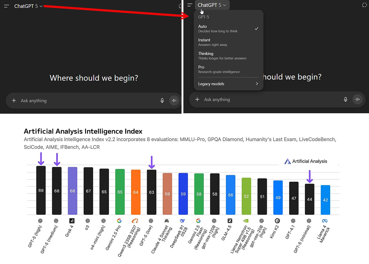The image size is (369, 264).
Task: Select Pro research-grade mode
Action: click(228, 69)
